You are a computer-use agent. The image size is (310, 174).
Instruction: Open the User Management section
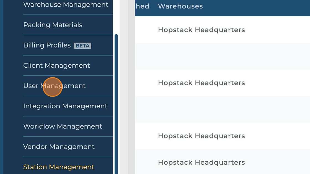tap(55, 86)
